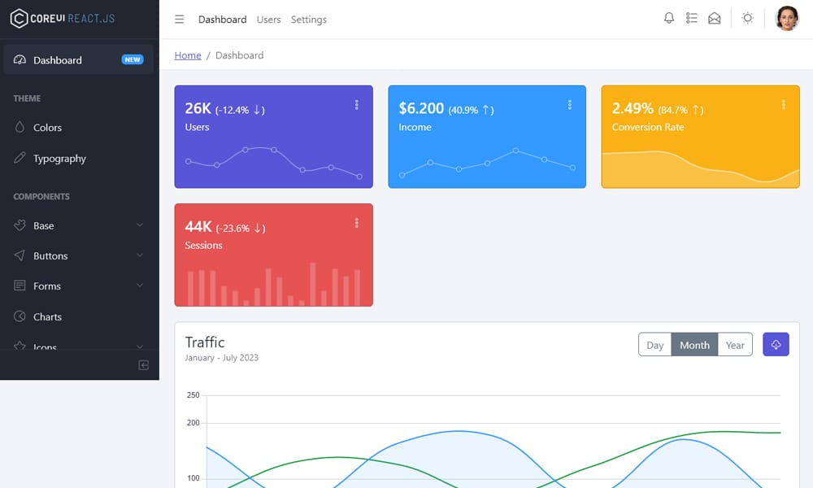Select the Day traffic range
The width and height of the screenshot is (813, 488).
654,345
